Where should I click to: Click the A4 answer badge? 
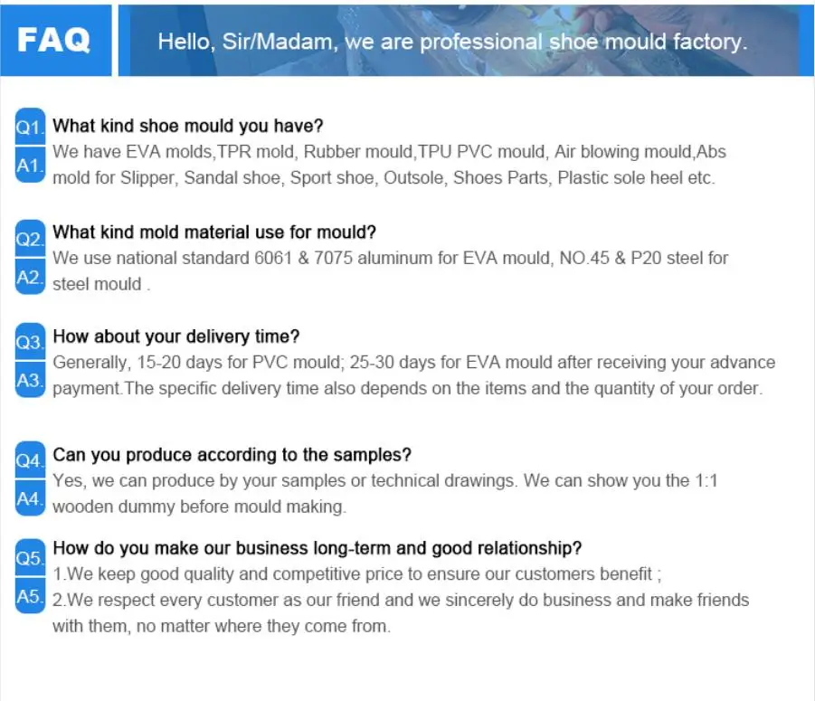point(30,498)
